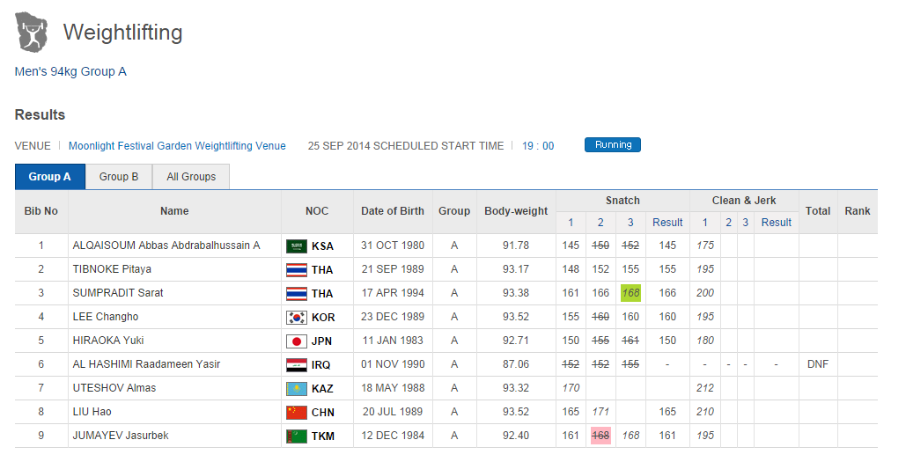Click the green highlighted 168 snatch cell
The height and width of the screenshot is (462, 906).
point(630,293)
